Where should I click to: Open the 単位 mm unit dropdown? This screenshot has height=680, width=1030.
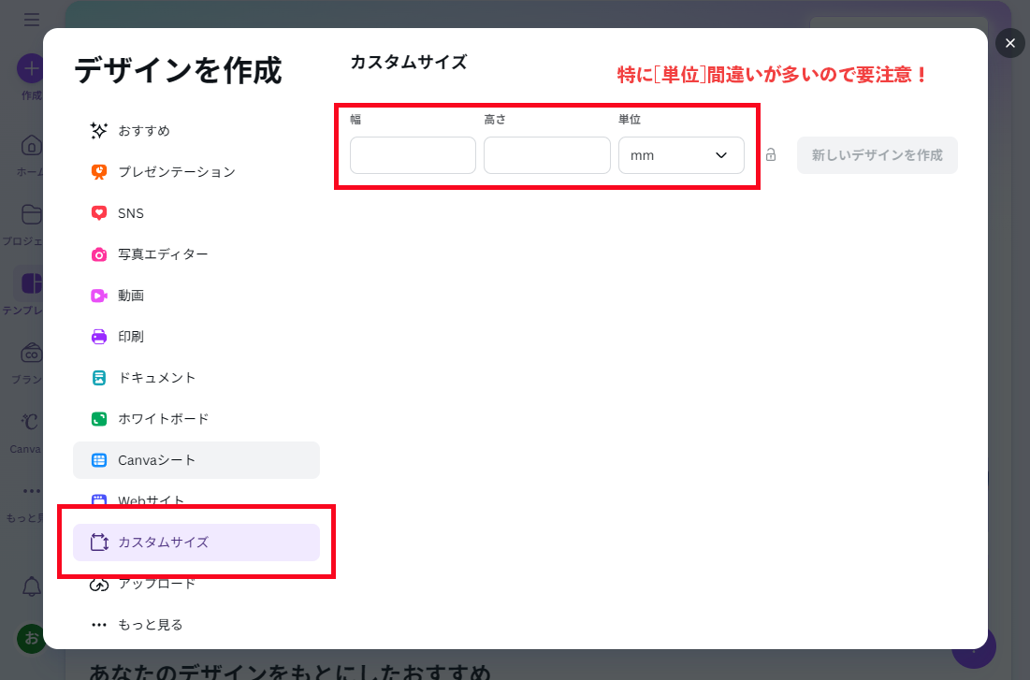click(681, 155)
